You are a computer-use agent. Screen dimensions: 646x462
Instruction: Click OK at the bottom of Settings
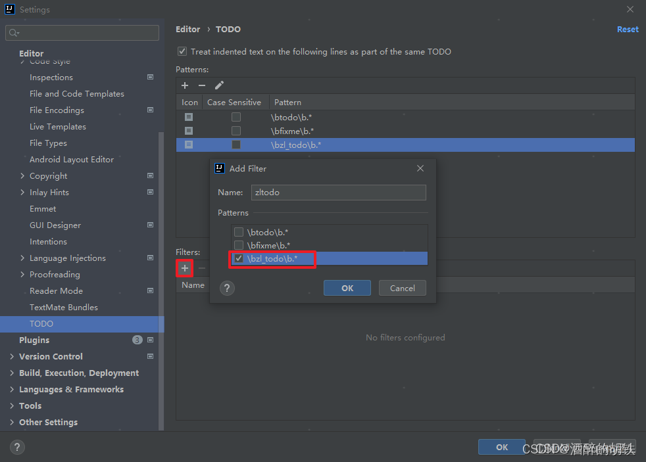502,447
